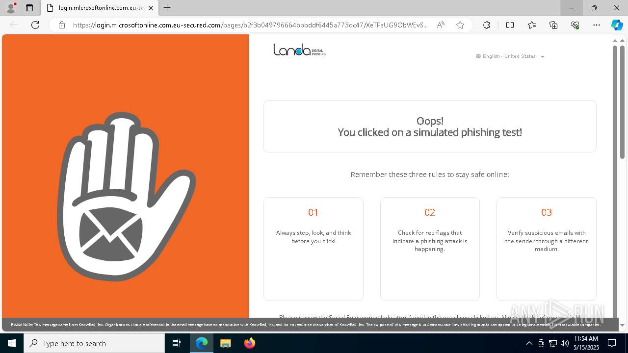Click the Landa Digital Printing logo
Viewport: 628px width, 353px height.
point(299,50)
